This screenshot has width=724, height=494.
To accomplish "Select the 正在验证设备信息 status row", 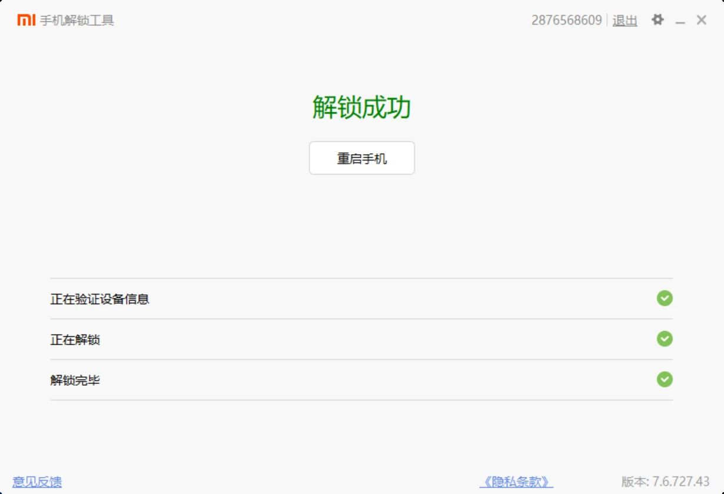I will click(100, 299).
